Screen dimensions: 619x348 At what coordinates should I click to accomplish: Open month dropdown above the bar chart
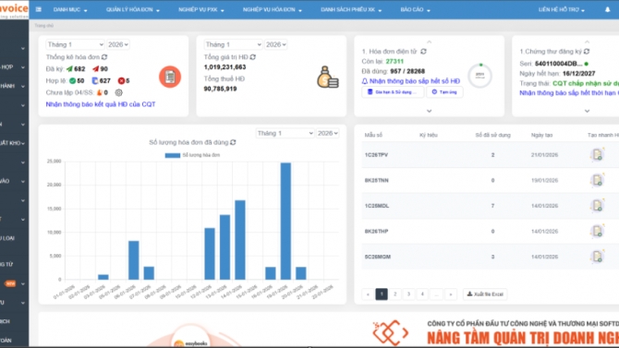click(x=285, y=133)
